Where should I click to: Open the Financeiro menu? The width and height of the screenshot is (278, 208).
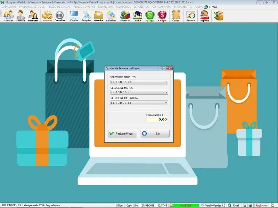click(105, 7)
